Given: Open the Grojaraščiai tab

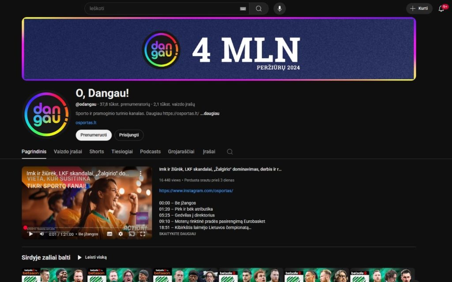Looking at the screenshot, I should [x=181, y=152].
